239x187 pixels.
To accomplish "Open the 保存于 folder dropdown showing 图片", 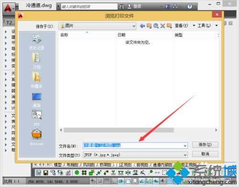I will coord(98,26).
